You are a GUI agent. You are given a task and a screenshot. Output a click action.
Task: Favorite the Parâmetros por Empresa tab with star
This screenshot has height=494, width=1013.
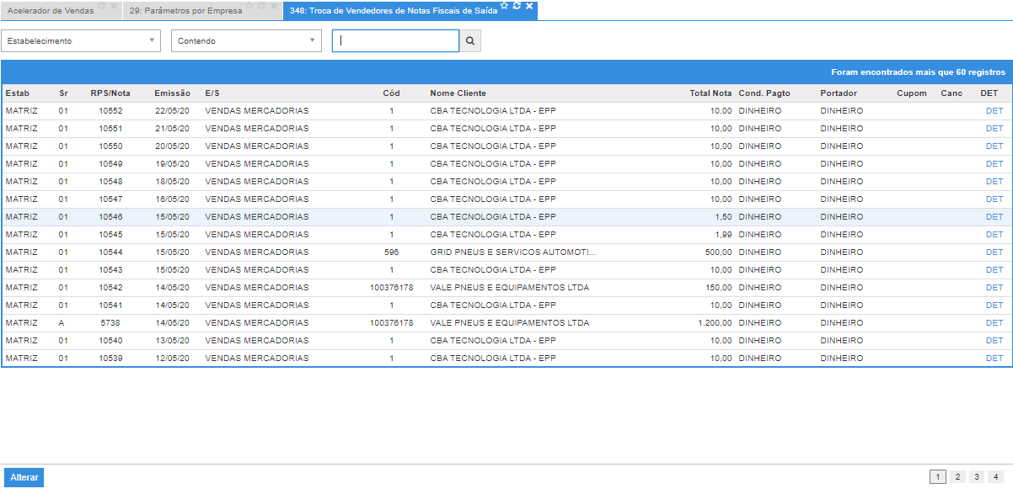coord(249,5)
